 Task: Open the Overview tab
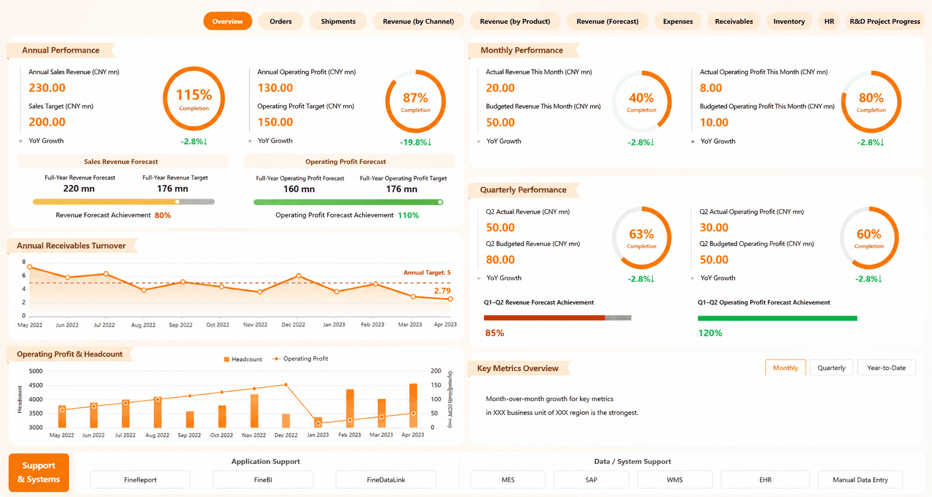(227, 21)
